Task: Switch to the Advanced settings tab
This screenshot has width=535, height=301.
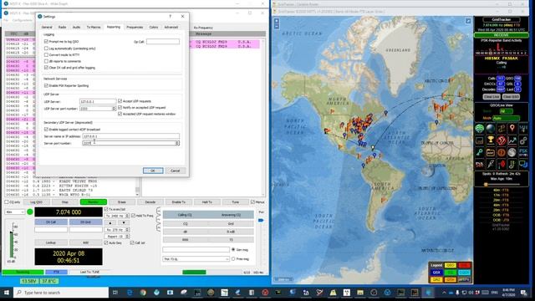Action: tap(171, 27)
